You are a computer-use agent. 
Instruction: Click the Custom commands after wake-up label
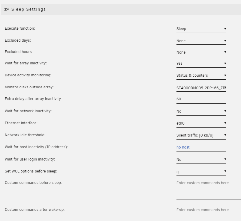coord(35,210)
